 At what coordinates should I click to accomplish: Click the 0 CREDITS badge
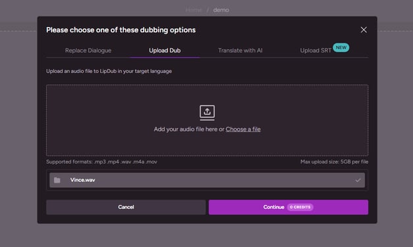[300, 207]
